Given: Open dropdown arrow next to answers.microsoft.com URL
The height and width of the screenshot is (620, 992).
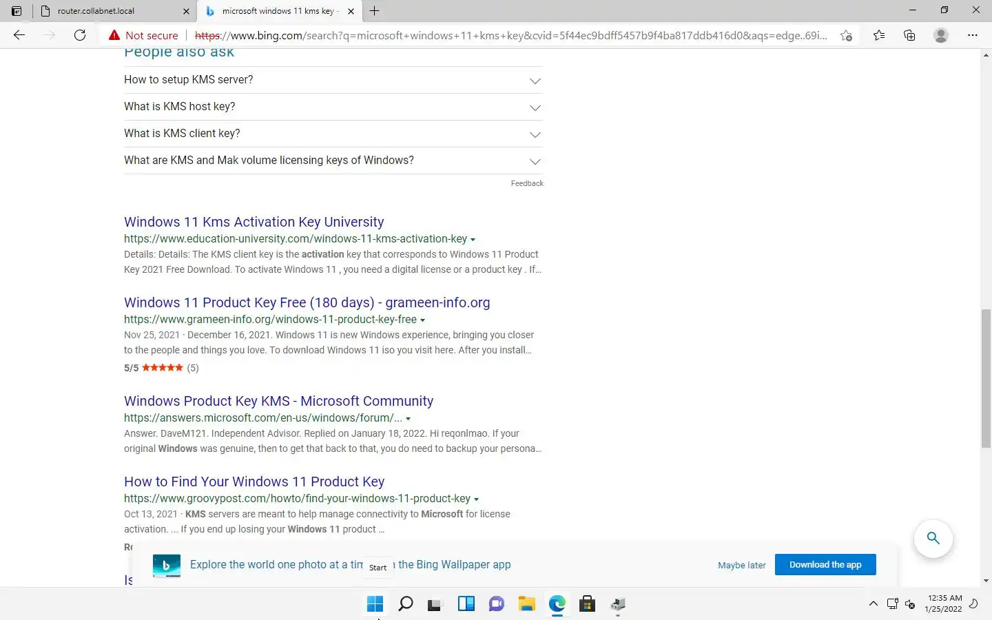Looking at the screenshot, I should (x=408, y=419).
